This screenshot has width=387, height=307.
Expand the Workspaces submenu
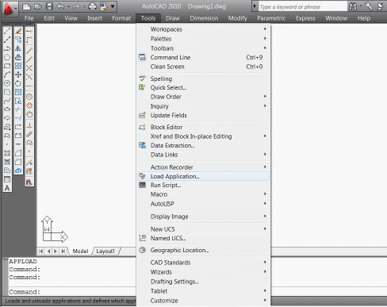(x=203, y=29)
